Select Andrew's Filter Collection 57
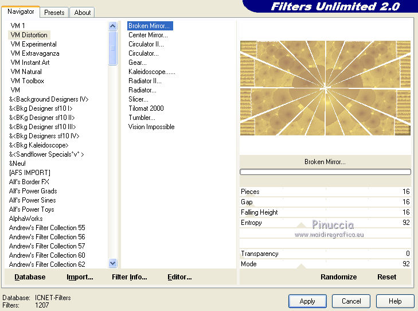The width and height of the screenshot is (418, 311). coord(47,246)
